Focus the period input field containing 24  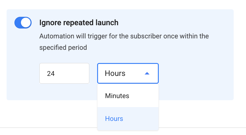64,73
